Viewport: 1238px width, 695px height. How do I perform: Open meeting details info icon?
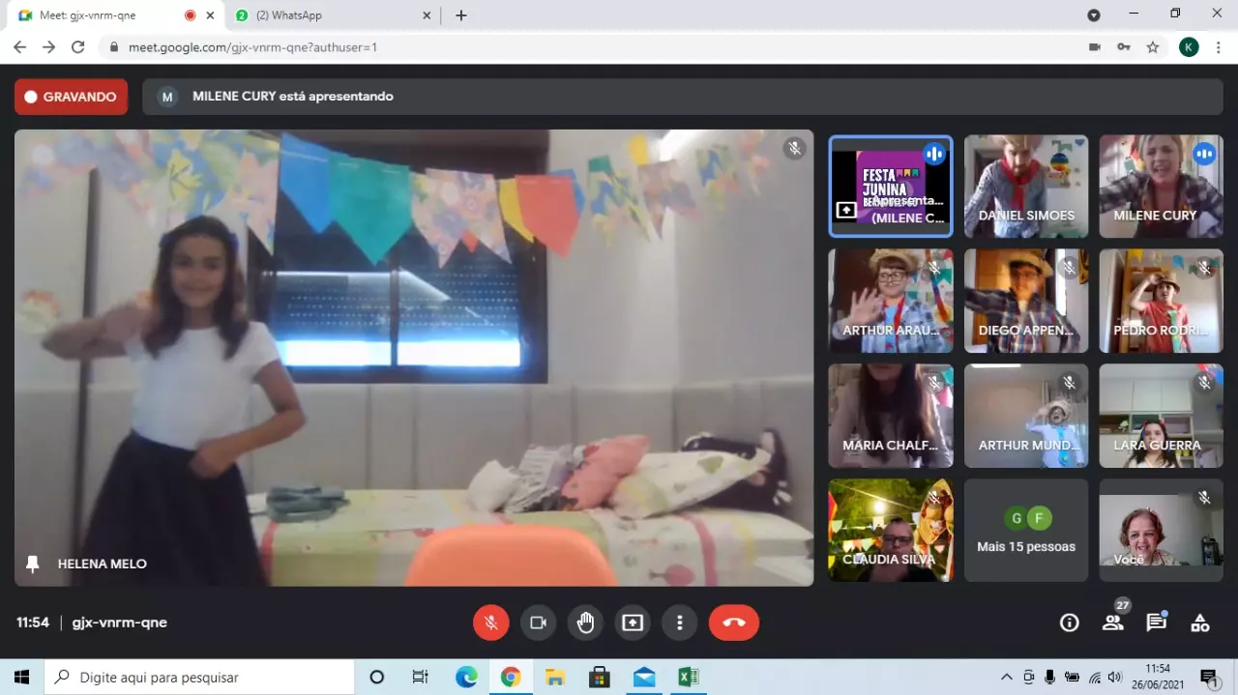pyautogui.click(x=1069, y=623)
